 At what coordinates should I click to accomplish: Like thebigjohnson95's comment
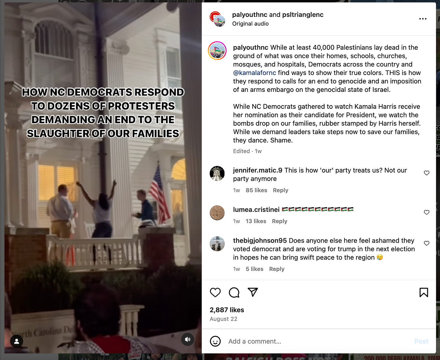[426, 243]
